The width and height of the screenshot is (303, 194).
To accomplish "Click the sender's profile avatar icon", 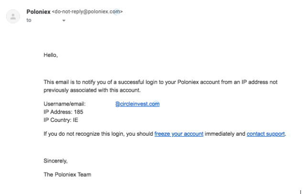I will coord(13,16).
